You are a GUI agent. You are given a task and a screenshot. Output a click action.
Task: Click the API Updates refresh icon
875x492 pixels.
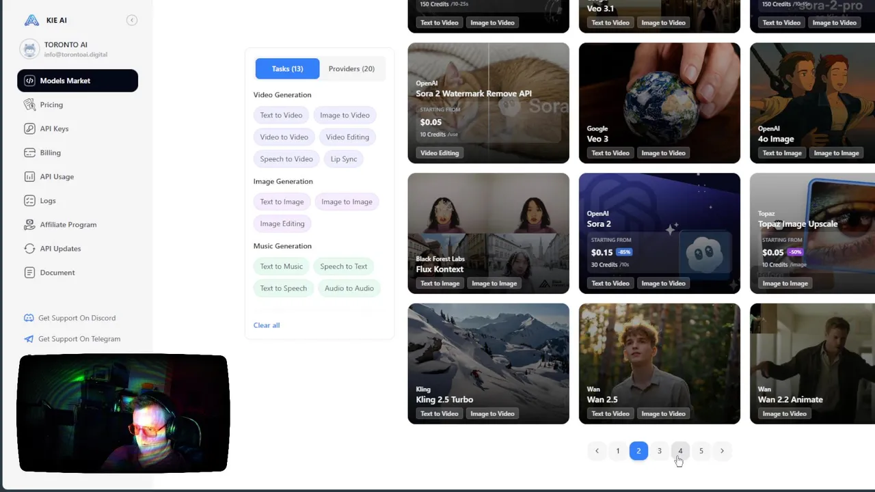coord(29,248)
